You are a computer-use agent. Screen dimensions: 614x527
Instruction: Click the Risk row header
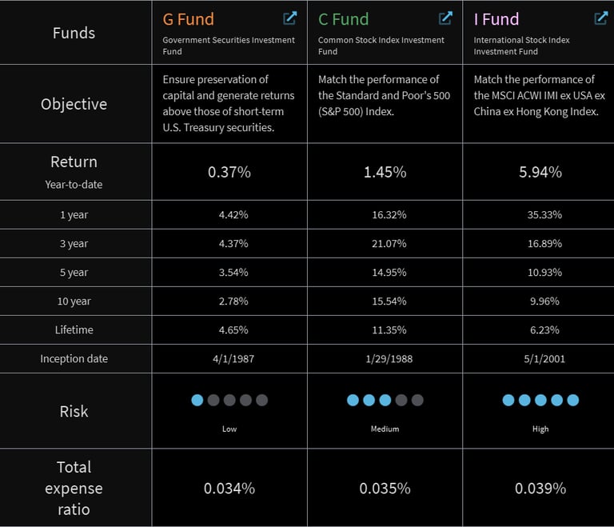point(74,411)
